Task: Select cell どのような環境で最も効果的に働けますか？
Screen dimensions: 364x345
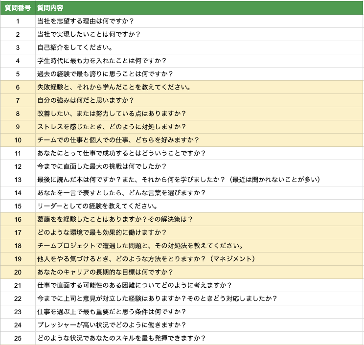Action: point(200,232)
